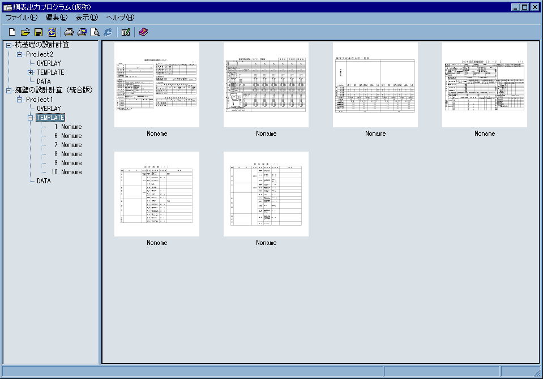Expand the TEMPLATE node under Project2
Image resolution: width=543 pixels, height=379 pixels.
(x=31, y=72)
